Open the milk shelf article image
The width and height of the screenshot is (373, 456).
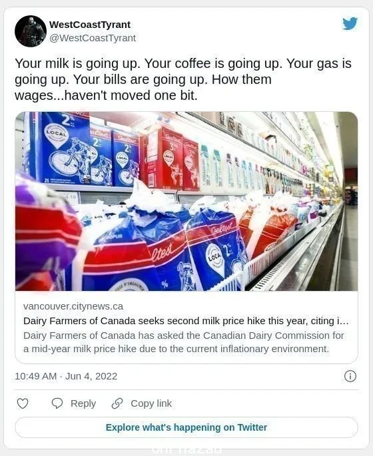186,201
